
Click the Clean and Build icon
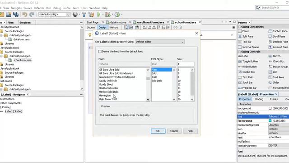(x=91, y=14)
